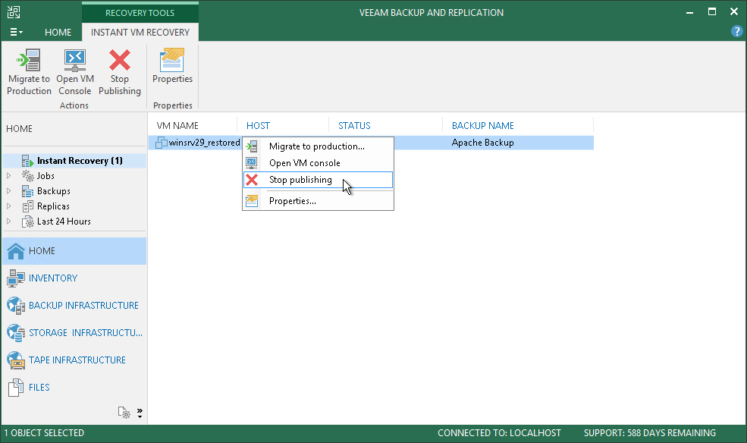The image size is (747, 443).
Task: Click migrate icon in context menu
Action: pos(252,146)
